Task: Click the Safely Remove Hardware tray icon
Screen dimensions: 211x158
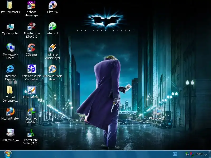Action: pyautogui.click(x=187, y=154)
